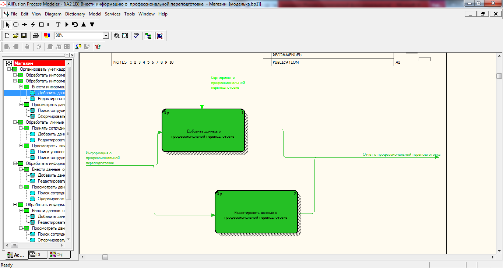503x268 pixels.
Task: Open the Model menu
Action: point(95,14)
